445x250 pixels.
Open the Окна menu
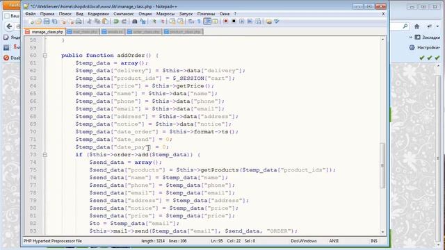[x=225, y=14]
